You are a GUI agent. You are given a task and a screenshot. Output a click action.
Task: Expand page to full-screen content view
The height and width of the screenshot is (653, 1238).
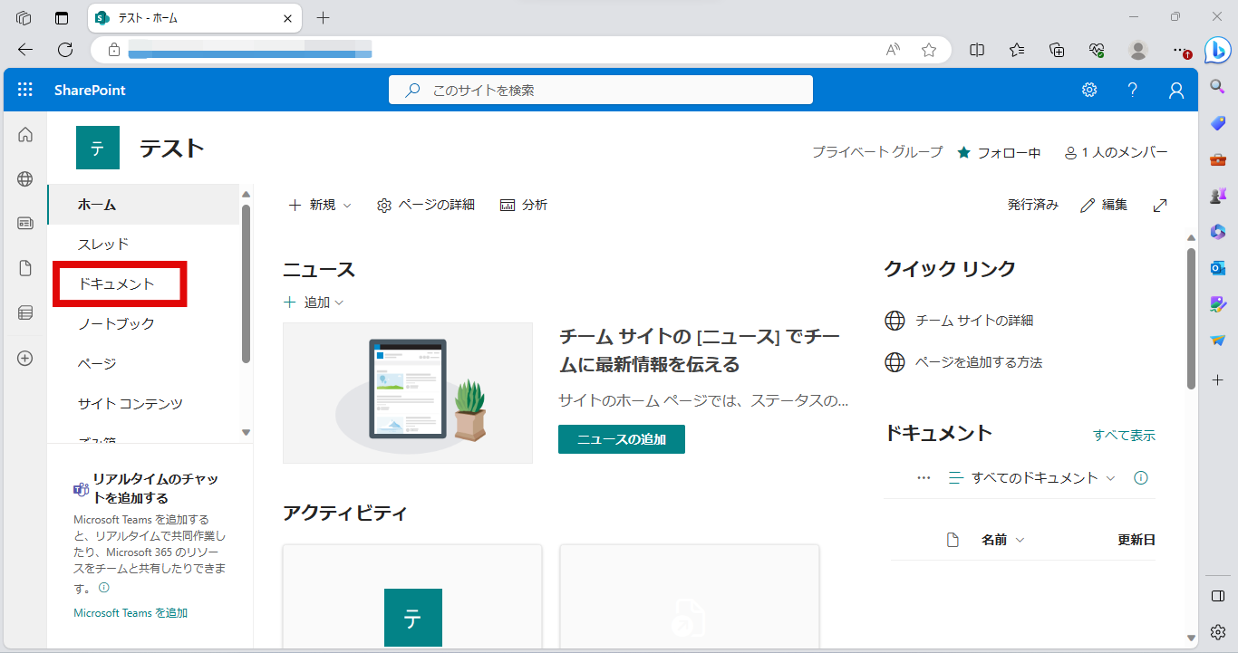[x=1160, y=206]
